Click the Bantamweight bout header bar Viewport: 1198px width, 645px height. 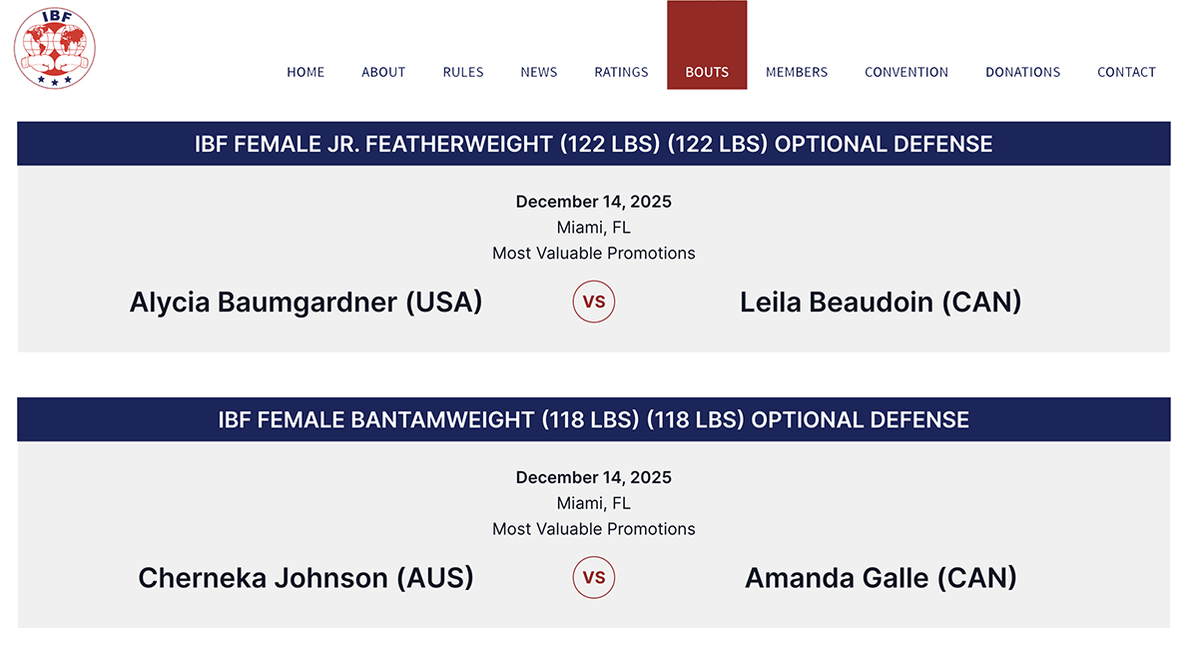tap(594, 419)
